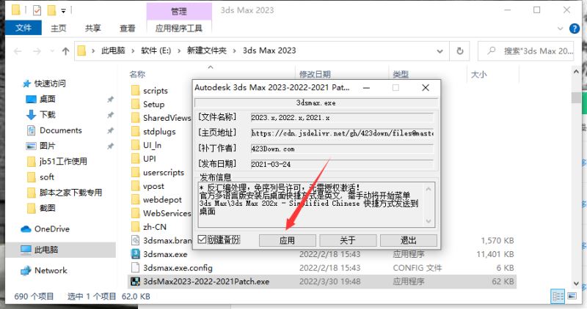The height and width of the screenshot is (309, 587).
Task: Select the 3dsmax.exe application file icon
Action: tap(135, 254)
